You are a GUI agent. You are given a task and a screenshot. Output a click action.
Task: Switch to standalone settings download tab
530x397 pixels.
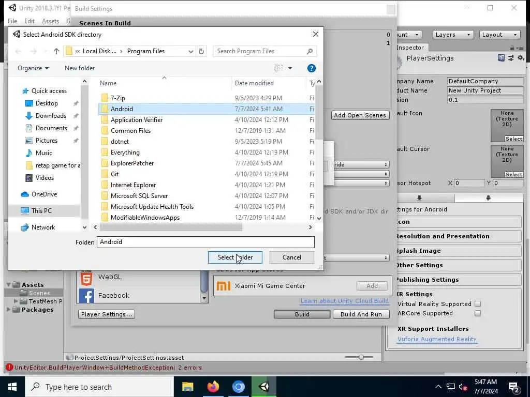tap(419, 198)
